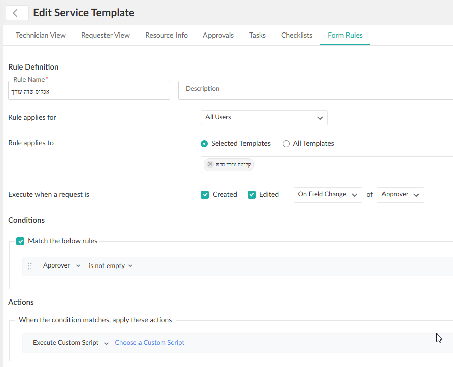Expand the On Field Change dropdown
453x367 pixels.
[x=327, y=195]
